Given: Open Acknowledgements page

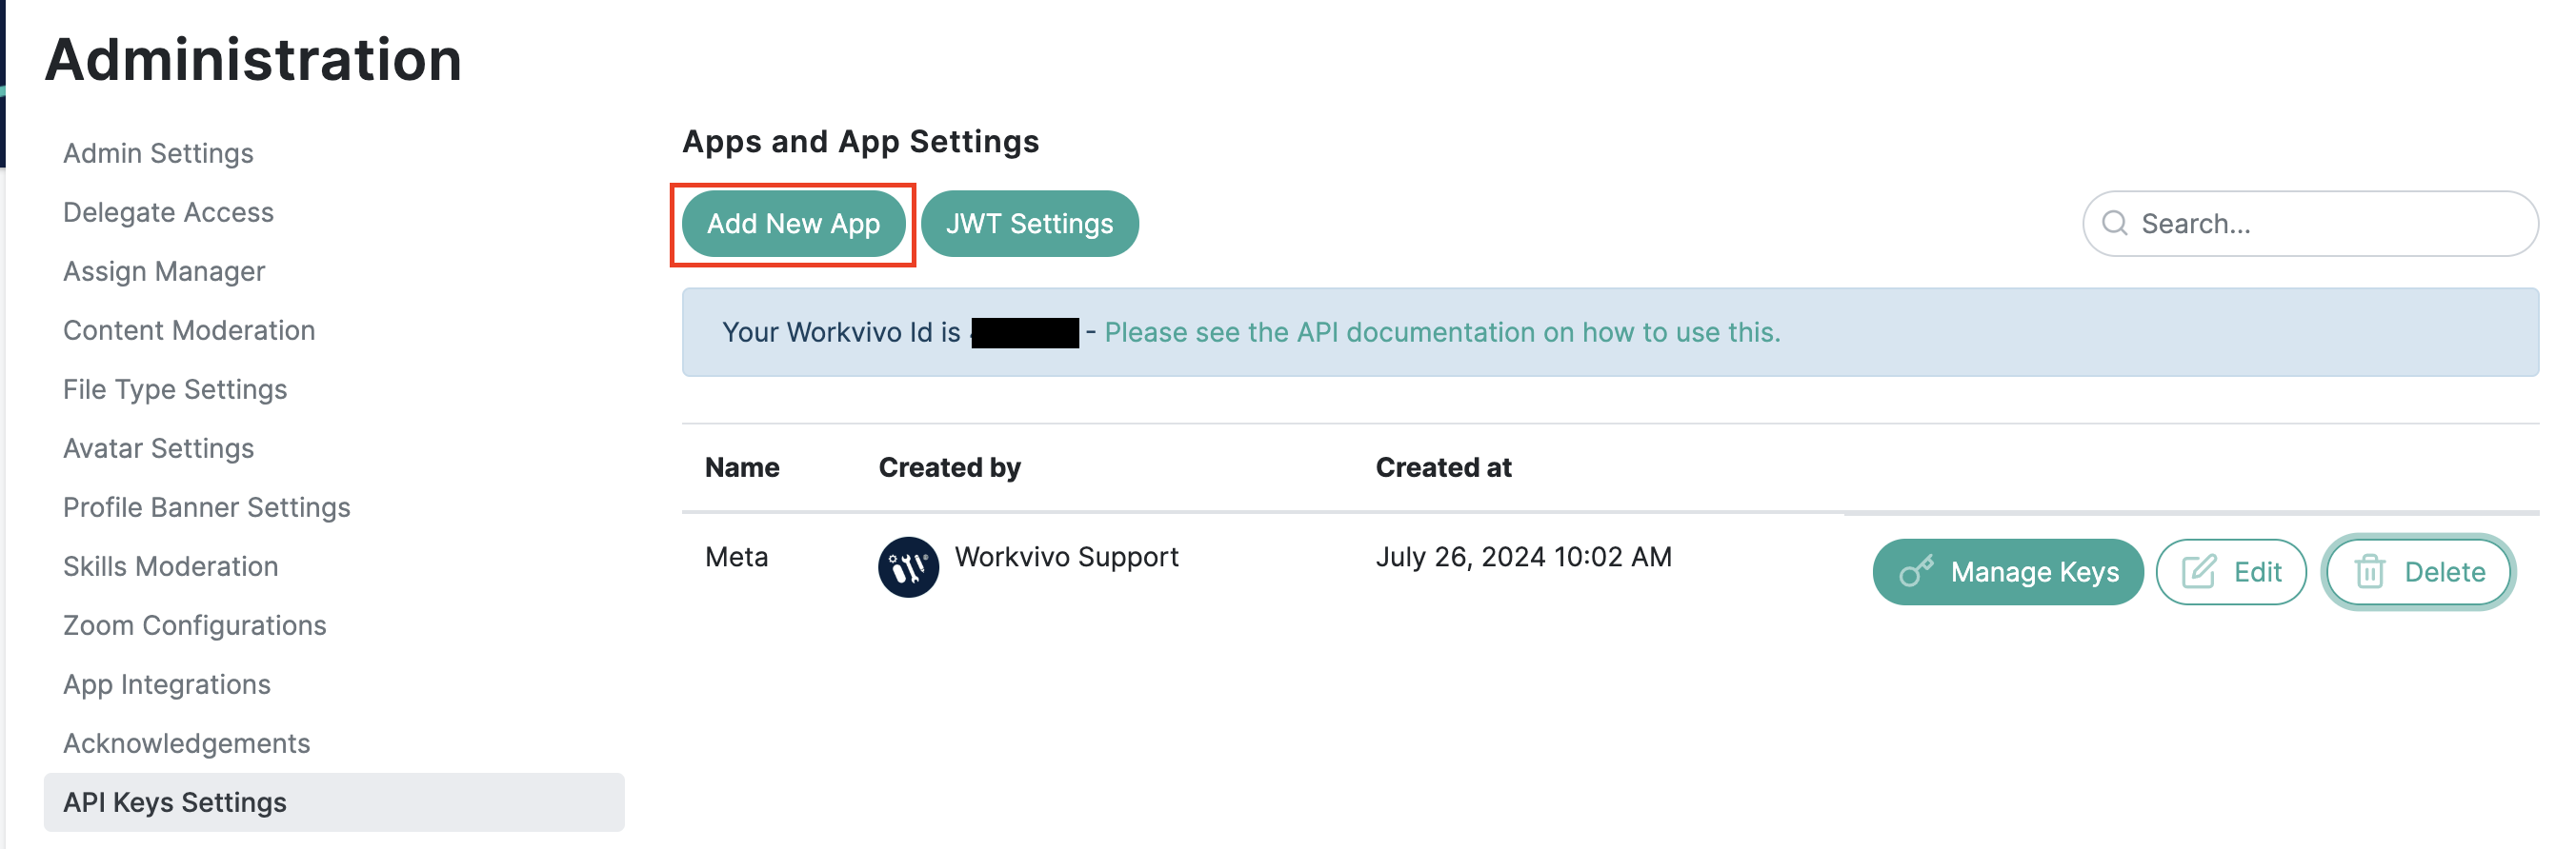Looking at the screenshot, I should tap(187, 742).
